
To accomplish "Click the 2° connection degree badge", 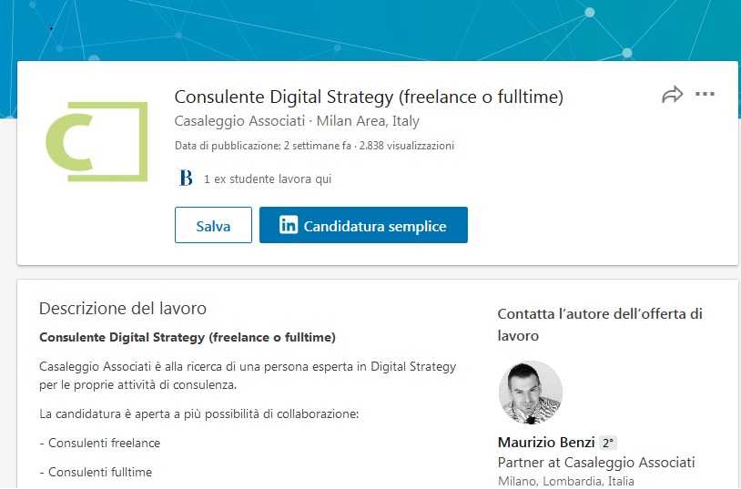I will click(x=607, y=444).
